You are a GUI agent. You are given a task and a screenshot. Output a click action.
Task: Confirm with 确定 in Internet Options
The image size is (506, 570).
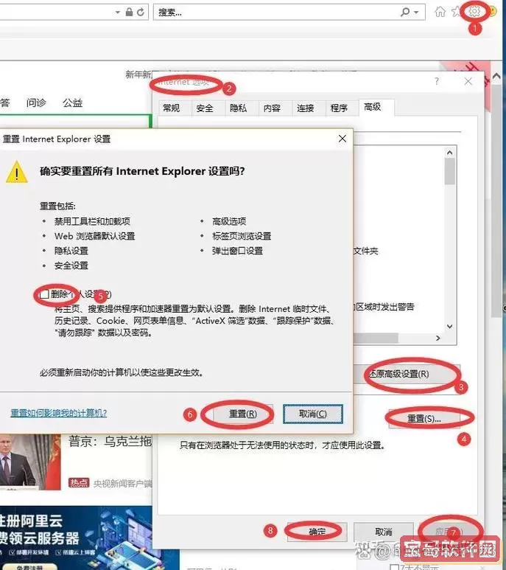click(x=317, y=532)
